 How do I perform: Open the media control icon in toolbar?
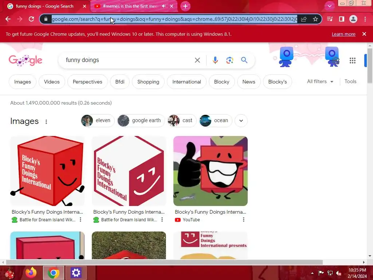pos(330,19)
